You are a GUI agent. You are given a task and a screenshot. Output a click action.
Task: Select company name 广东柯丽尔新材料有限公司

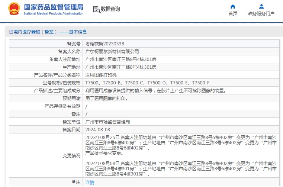tap(112, 52)
